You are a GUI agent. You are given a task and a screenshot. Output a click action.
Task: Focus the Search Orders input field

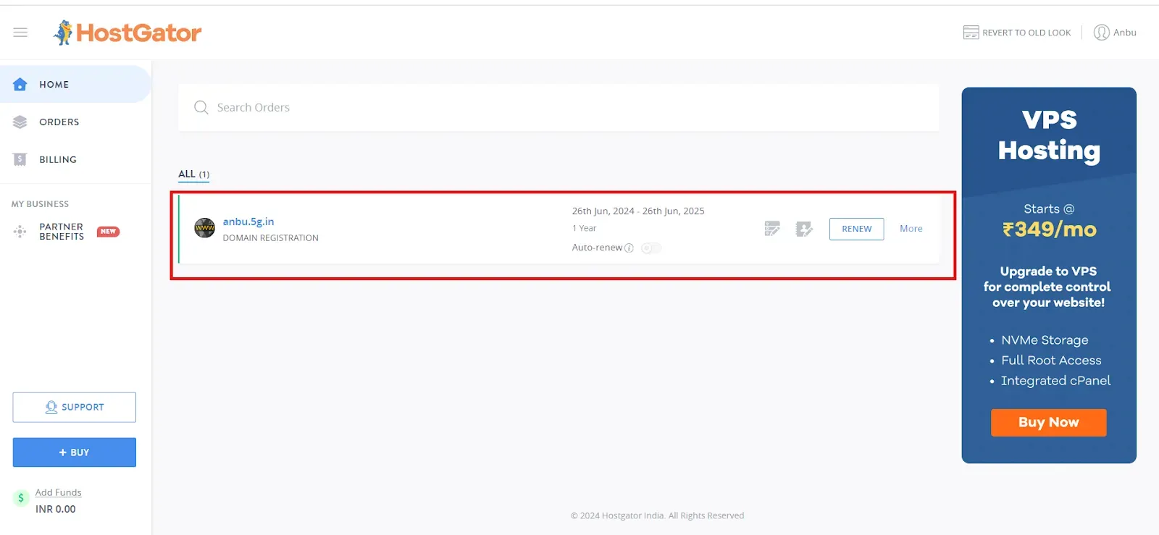558,107
